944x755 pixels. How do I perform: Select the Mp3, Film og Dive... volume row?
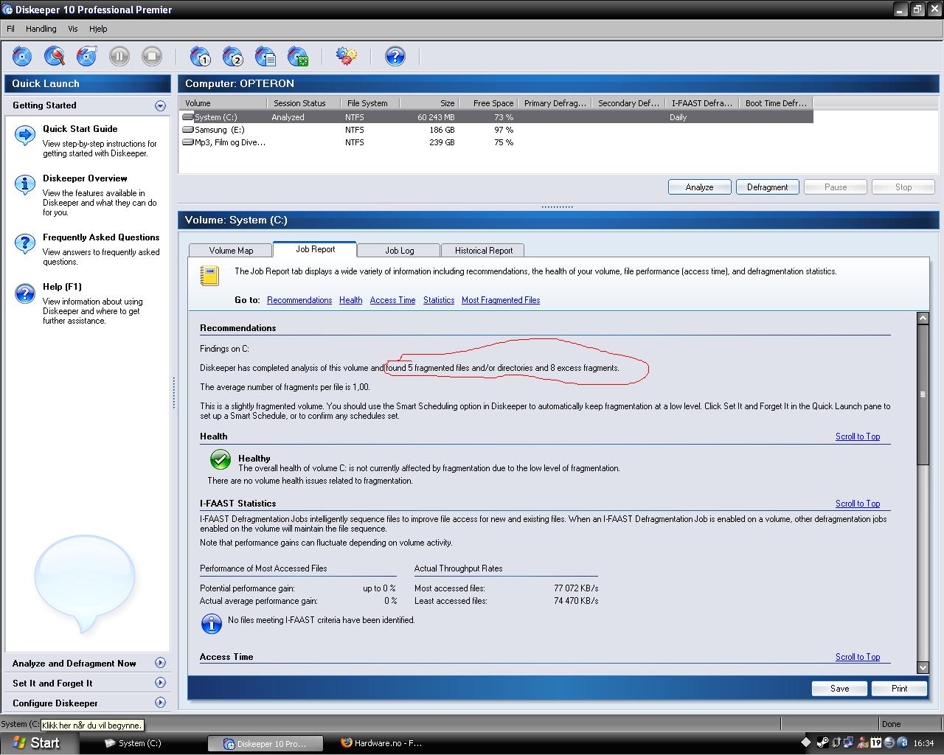[496, 142]
